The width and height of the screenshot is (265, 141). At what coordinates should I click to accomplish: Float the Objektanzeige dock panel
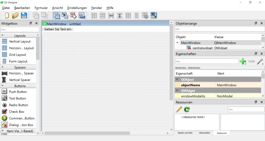coord(256,23)
